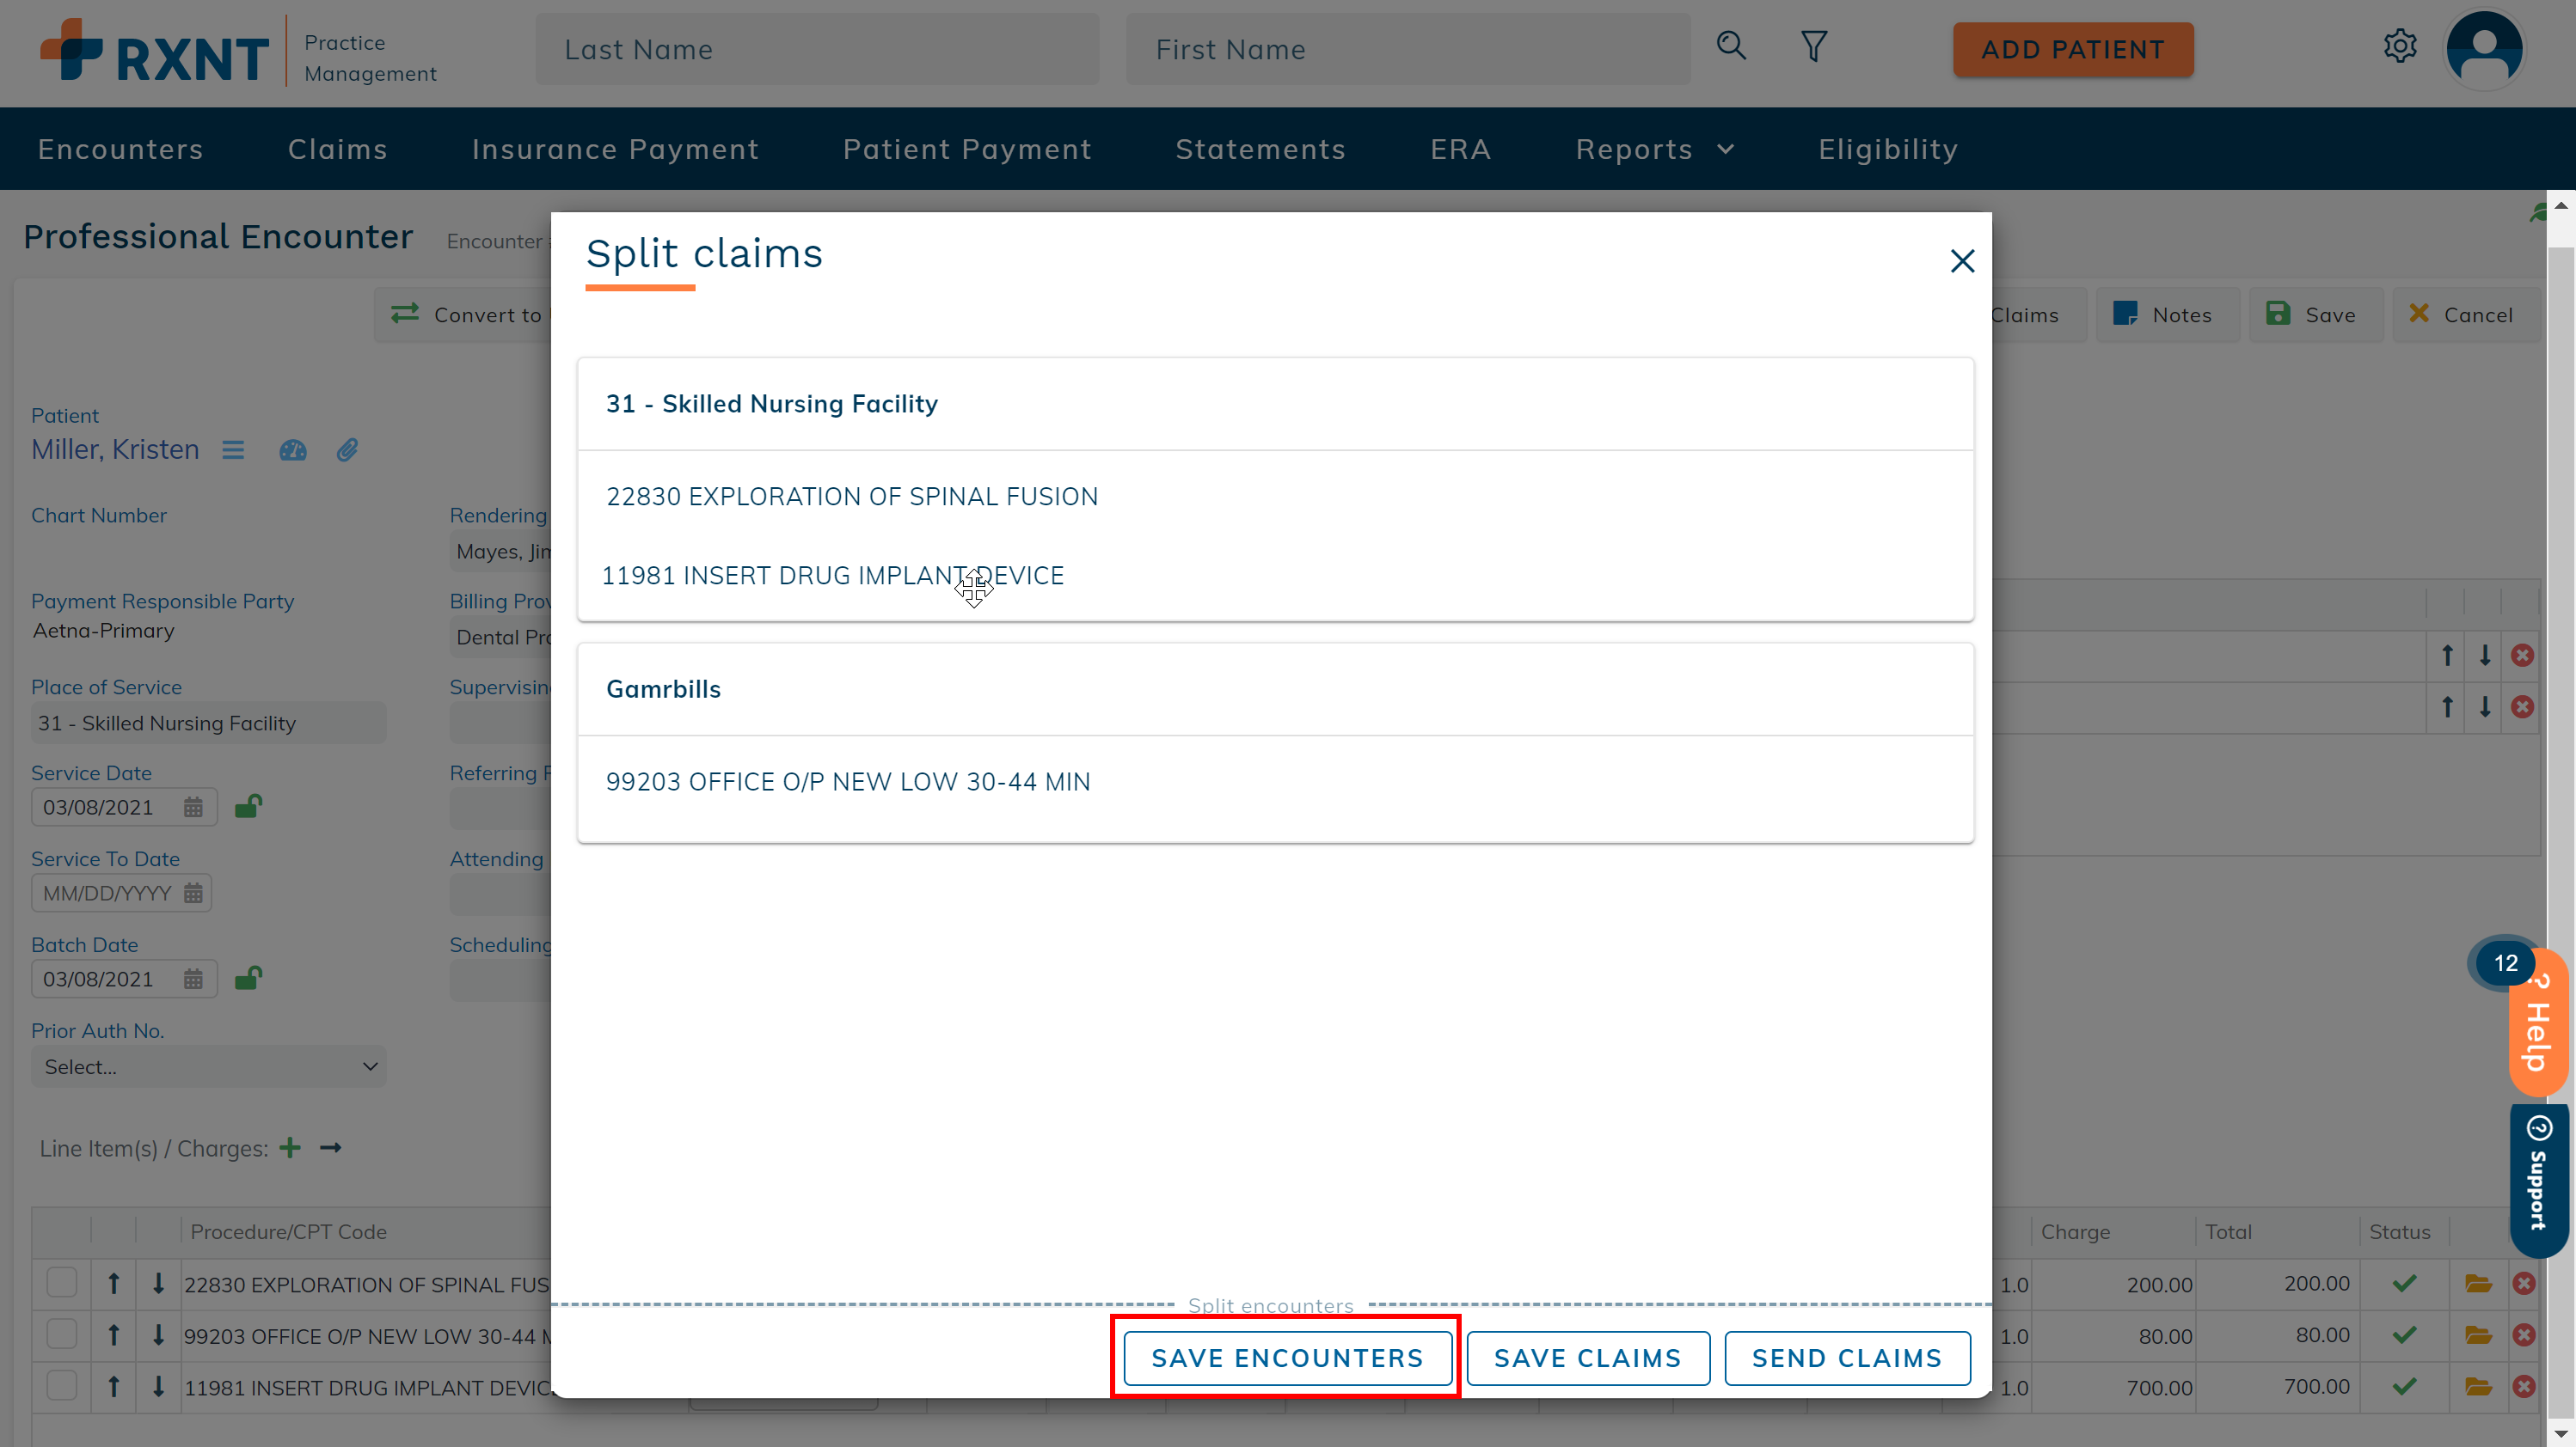Expand the Prior Auth No. dropdown
Image resolution: width=2576 pixels, height=1447 pixels.
[x=208, y=1067]
